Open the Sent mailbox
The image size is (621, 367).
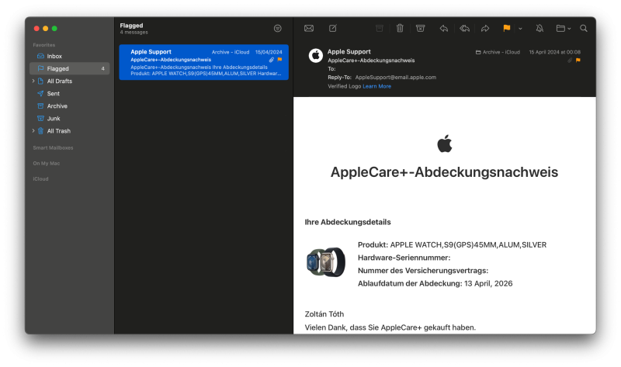69,93
